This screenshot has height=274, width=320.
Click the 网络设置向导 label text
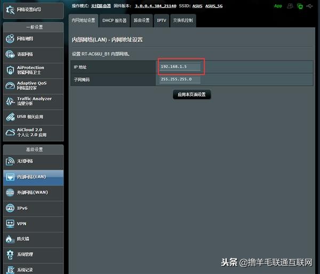click(29, 10)
